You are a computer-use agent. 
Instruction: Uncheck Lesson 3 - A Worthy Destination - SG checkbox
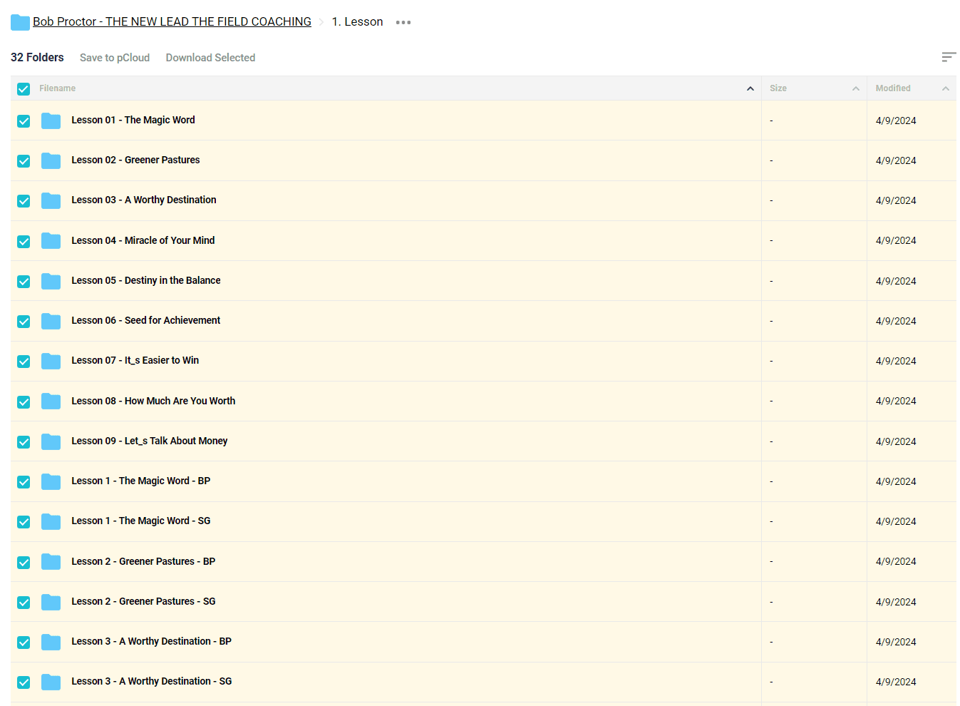point(24,682)
